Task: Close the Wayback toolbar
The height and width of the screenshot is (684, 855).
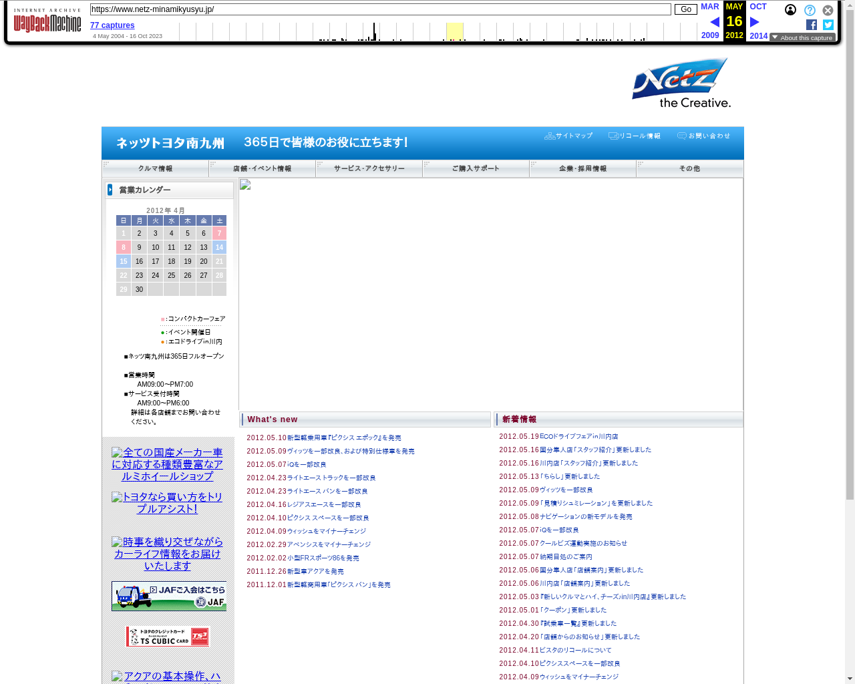Action: click(828, 10)
